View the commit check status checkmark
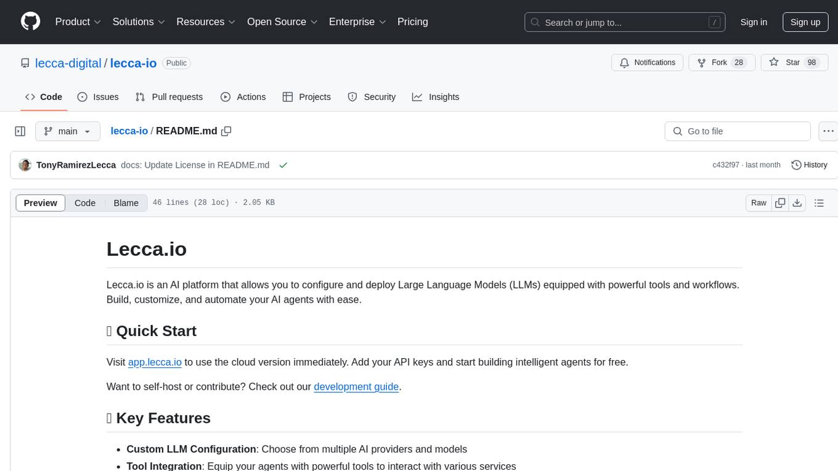The width and height of the screenshot is (838, 471). coord(283,165)
